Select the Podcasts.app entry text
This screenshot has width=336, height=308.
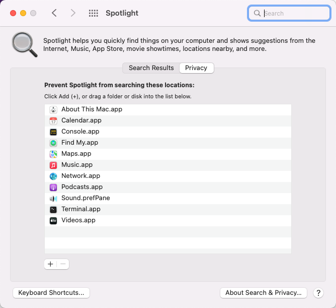tap(82, 187)
